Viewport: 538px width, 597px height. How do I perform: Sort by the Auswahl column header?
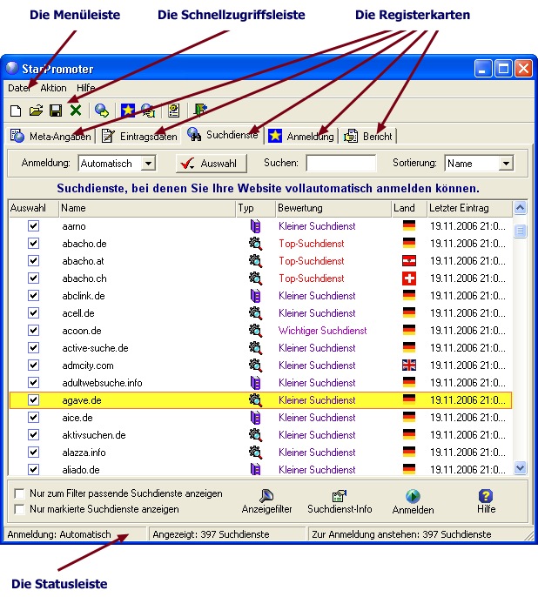click(33, 208)
